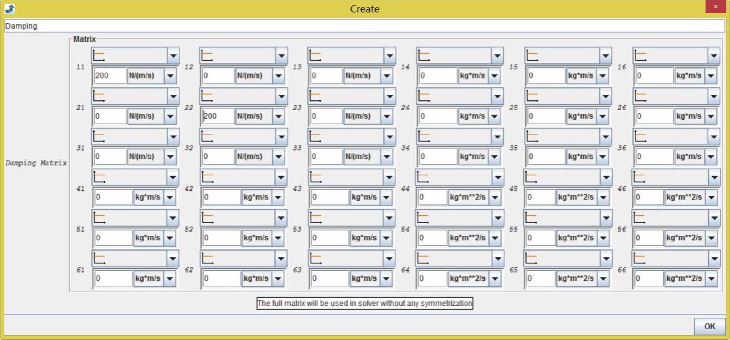Click the graph icon for matrix entry 11
The width and height of the screenshot is (730, 340).
coord(99,55)
